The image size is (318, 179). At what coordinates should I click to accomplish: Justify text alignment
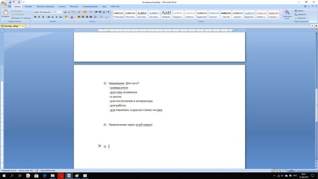[90, 17]
